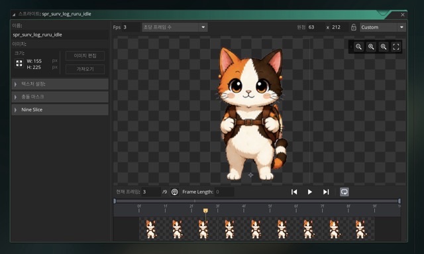Toggle the broadcast message icon near /9

click(x=175, y=192)
